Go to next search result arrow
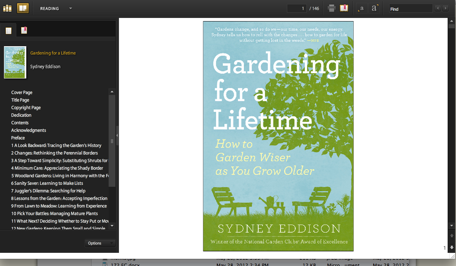The width and height of the screenshot is (456, 266). pos(445,8)
